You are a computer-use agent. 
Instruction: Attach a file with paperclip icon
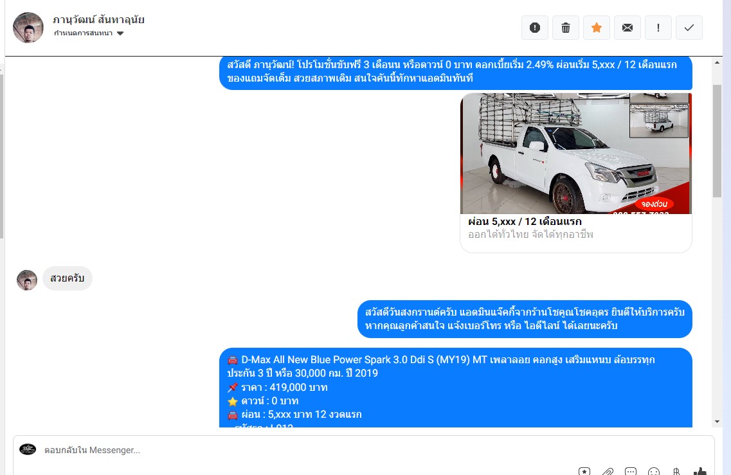(608, 471)
